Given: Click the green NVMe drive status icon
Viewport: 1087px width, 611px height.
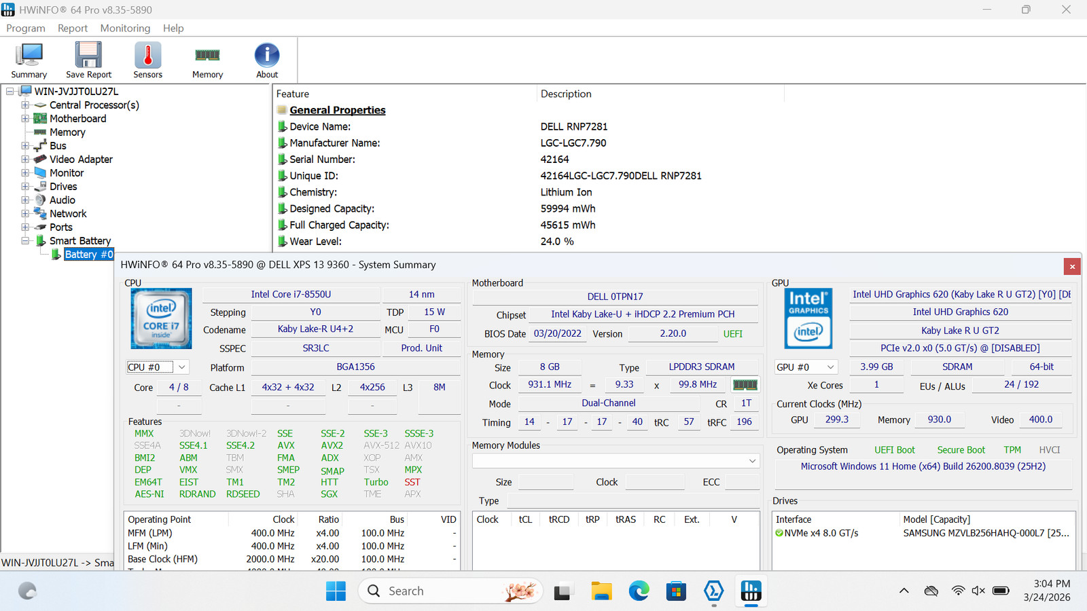Looking at the screenshot, I should pos(779,533).
